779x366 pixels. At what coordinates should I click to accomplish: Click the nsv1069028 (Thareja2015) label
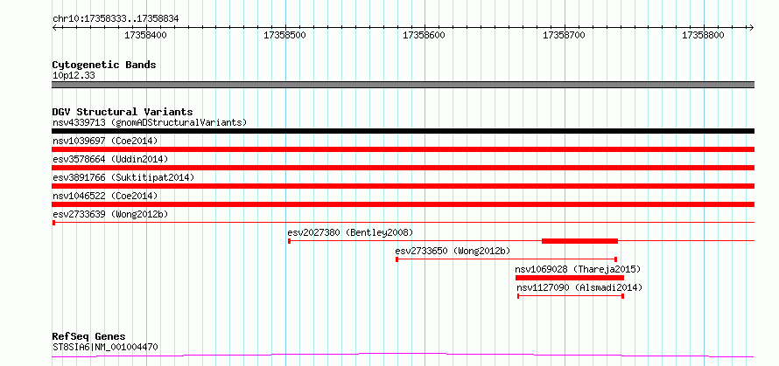point(578,269)
